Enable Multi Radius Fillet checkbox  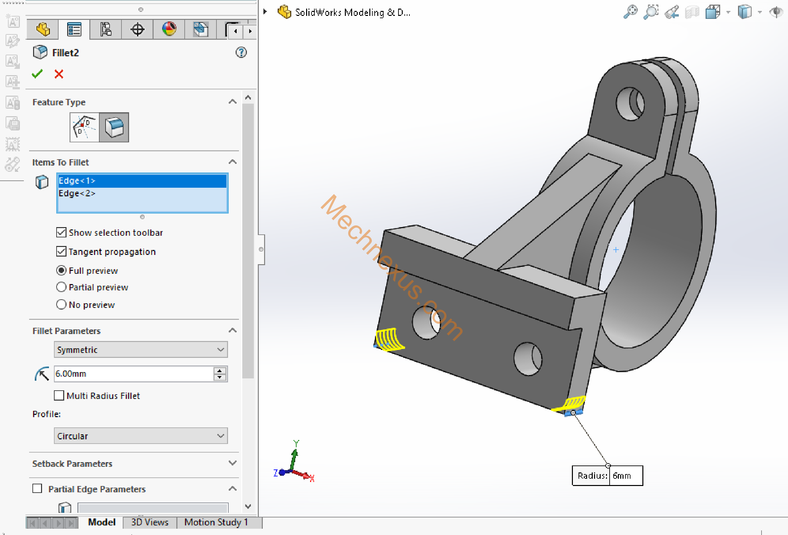[x=59, y=395]
